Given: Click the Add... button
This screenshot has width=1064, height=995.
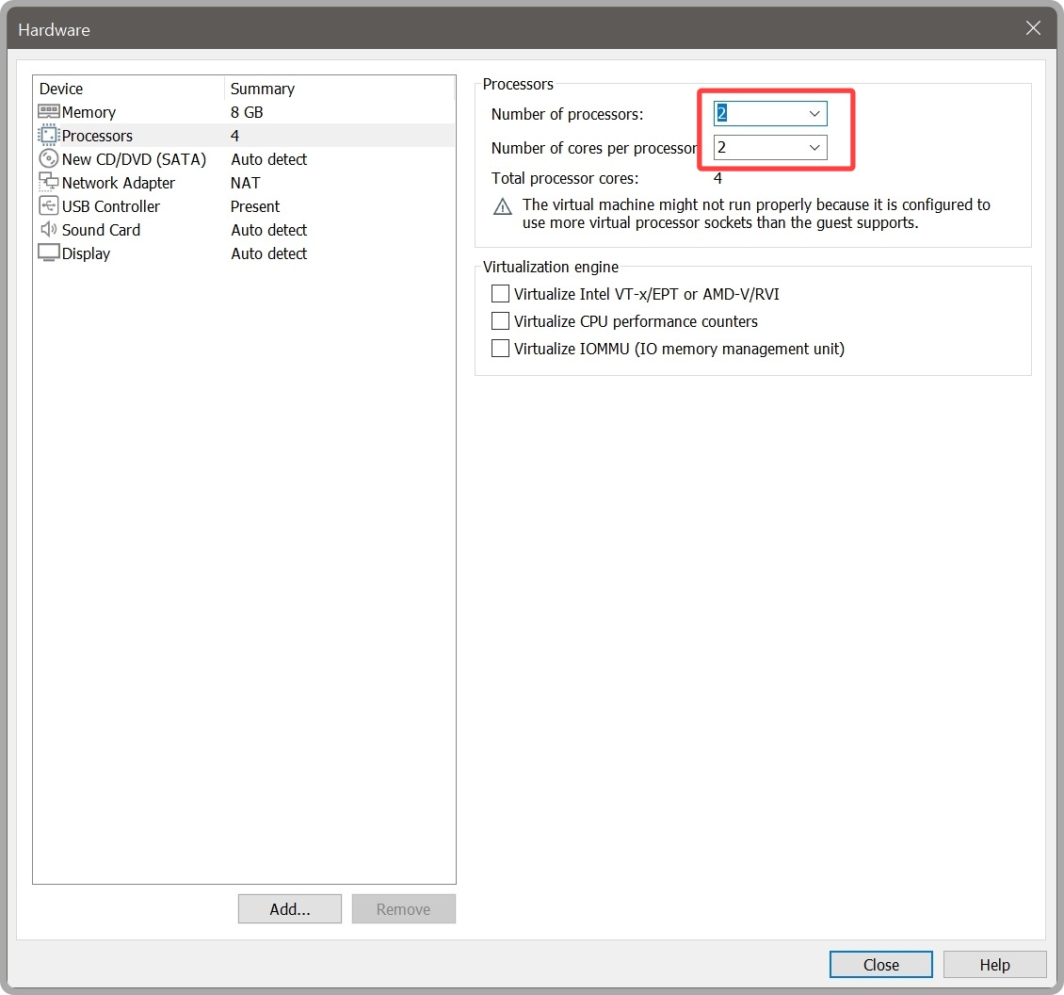Looking at the screenshot, I should click(x=290, y=908).
